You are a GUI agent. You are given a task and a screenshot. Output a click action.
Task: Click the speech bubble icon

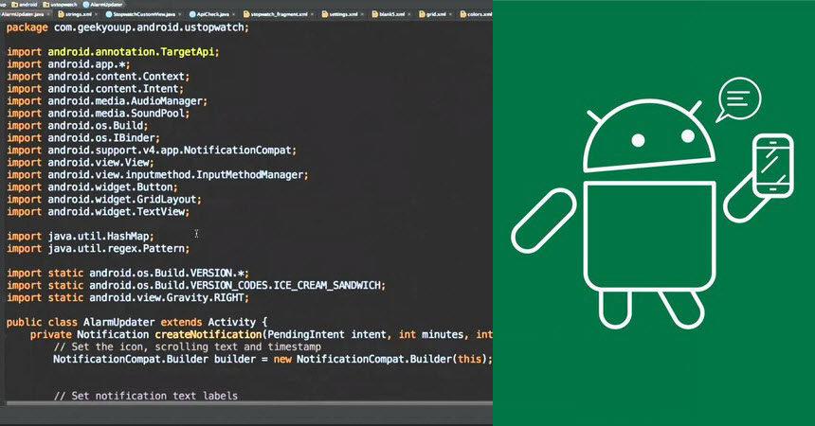(739, 99)
